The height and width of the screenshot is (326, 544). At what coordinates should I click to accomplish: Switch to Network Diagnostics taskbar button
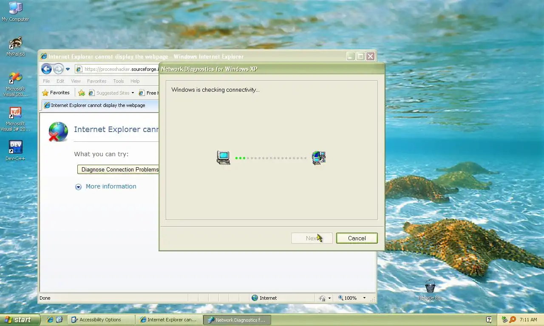pyautogui.click(x=237, y=320)
